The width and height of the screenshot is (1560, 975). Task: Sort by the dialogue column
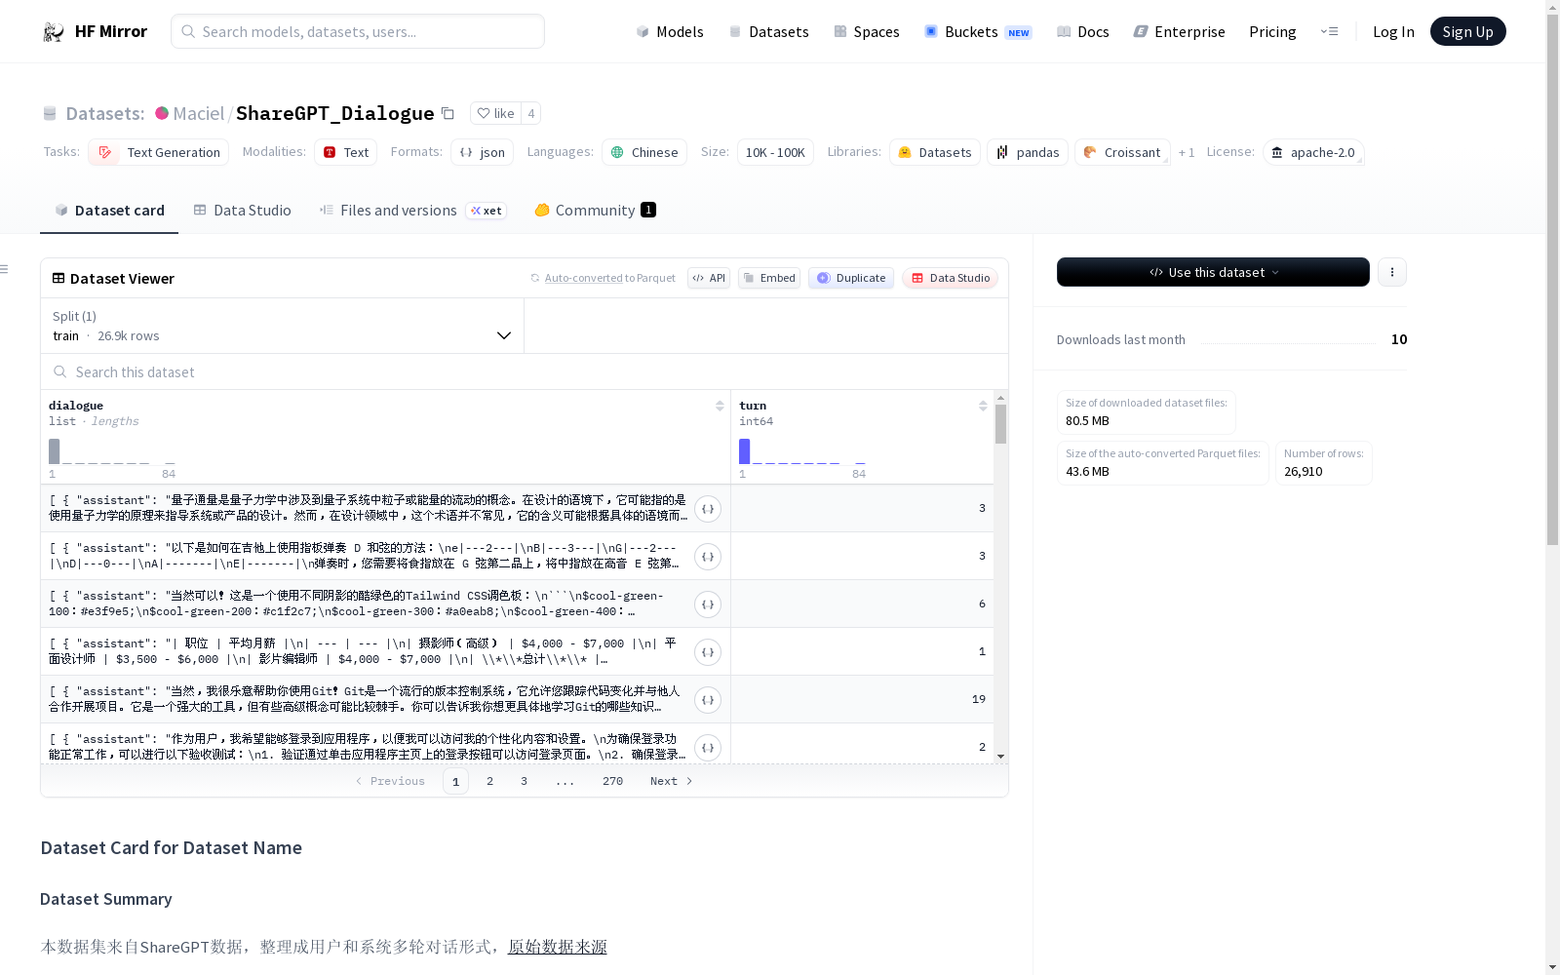(x=720, y=406)
